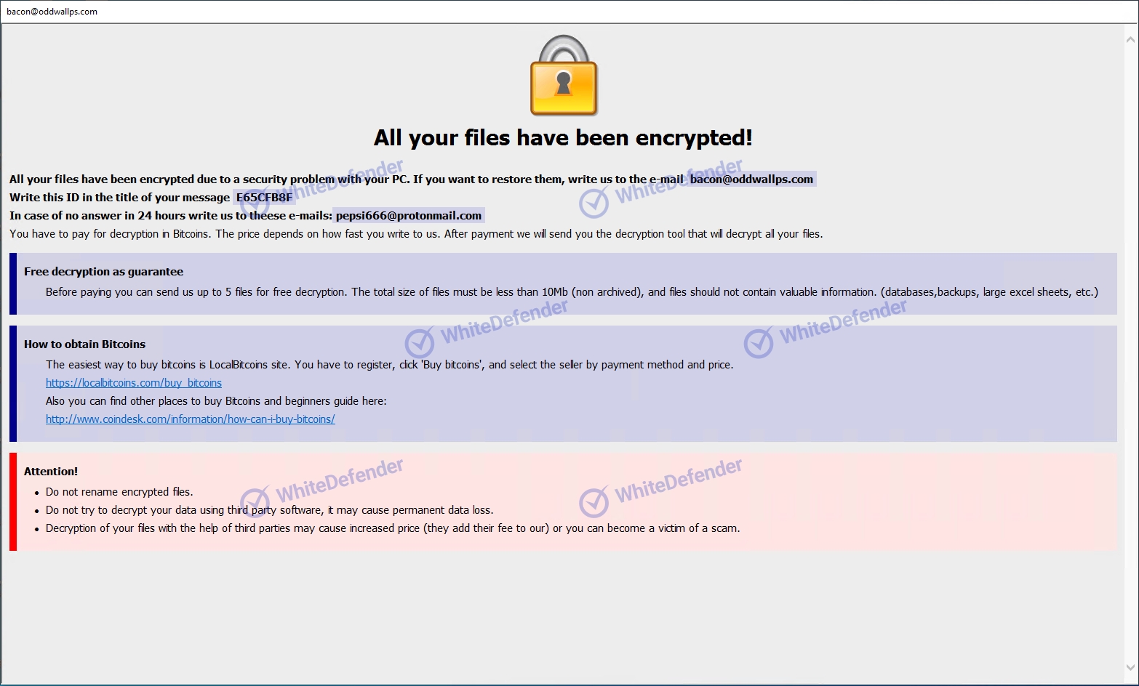Click the window title bar text bacon@oddwallps.com
Image resolution: width=1139 pixels, height=686 pixels.
52,12
